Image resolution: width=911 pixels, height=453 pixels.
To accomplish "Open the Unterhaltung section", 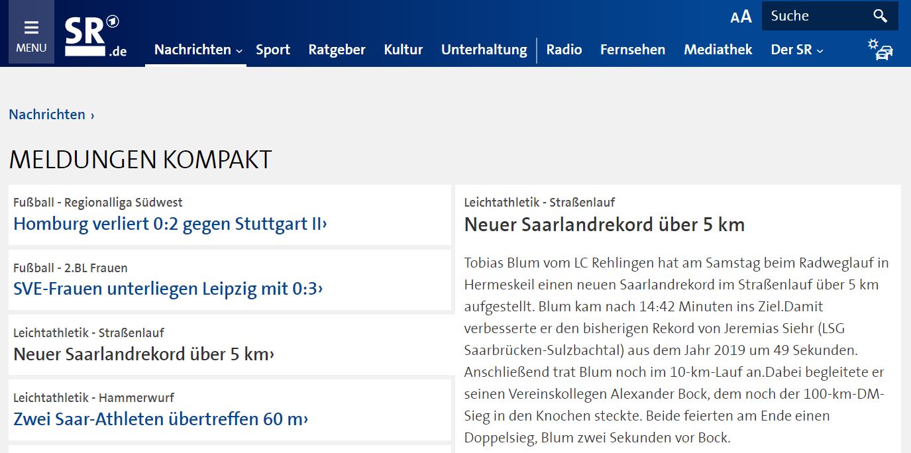I will point(484,50).
